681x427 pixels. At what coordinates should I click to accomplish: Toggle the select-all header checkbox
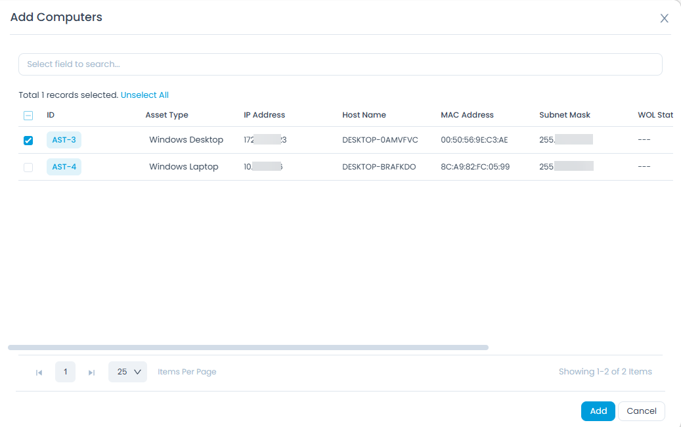(x=28, y=116)
